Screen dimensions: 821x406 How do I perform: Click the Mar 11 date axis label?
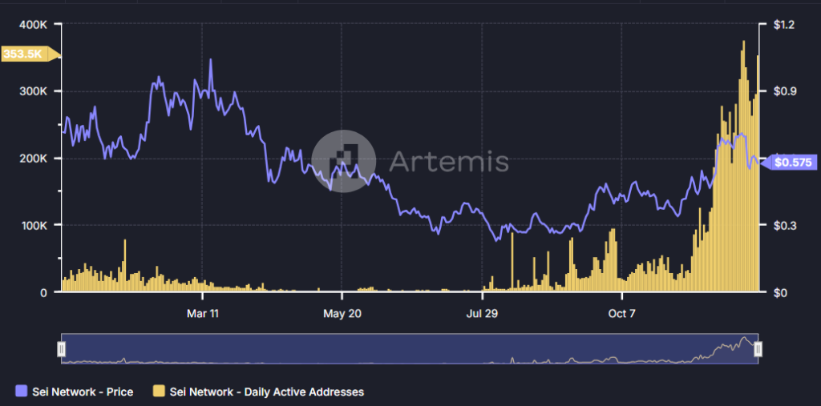pyautogui.click(x=202, y=314)
